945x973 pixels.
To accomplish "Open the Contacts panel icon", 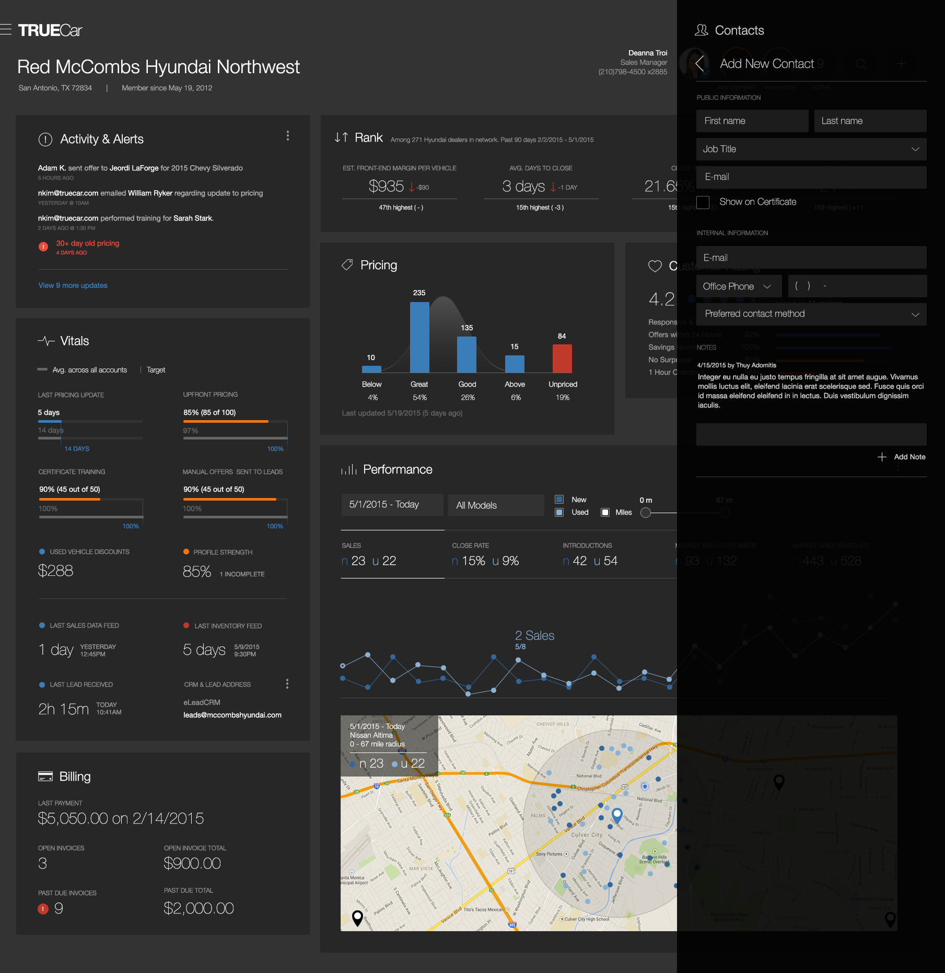I will click(x=702, y=30).
